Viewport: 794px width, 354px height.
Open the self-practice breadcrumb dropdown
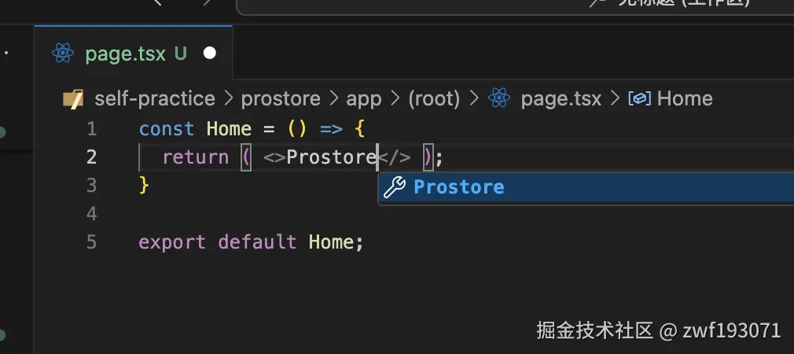[155, 99]
